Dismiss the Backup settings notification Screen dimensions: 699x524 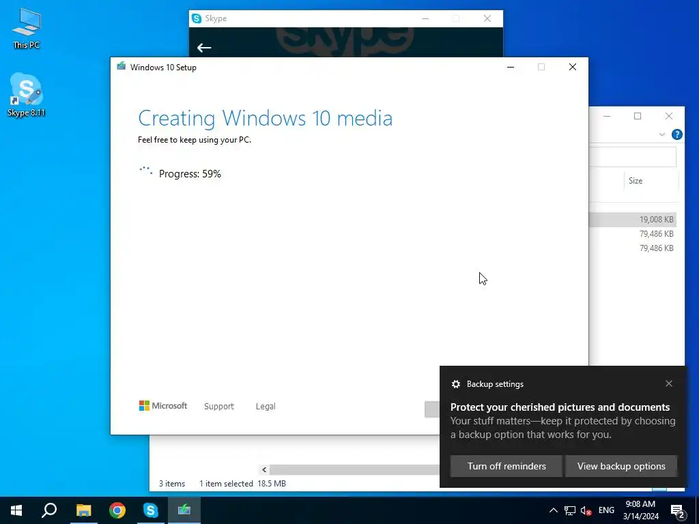pyautogui.click(x=669, y=383)
